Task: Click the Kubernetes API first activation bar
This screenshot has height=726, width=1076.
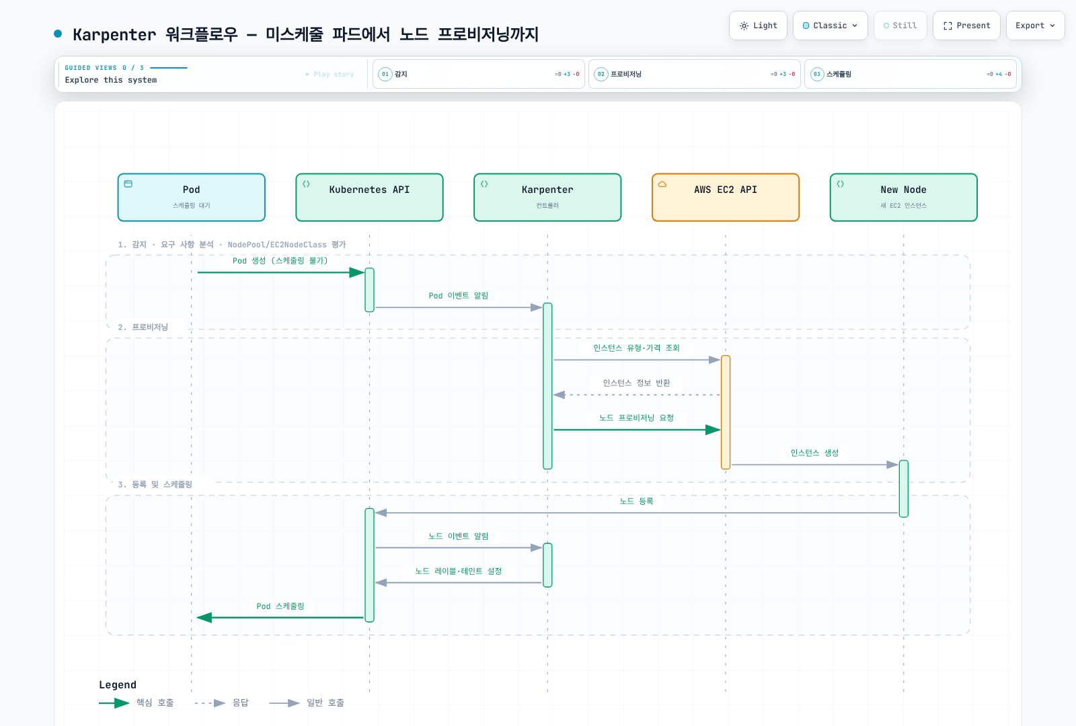Action: click(369, 290)
